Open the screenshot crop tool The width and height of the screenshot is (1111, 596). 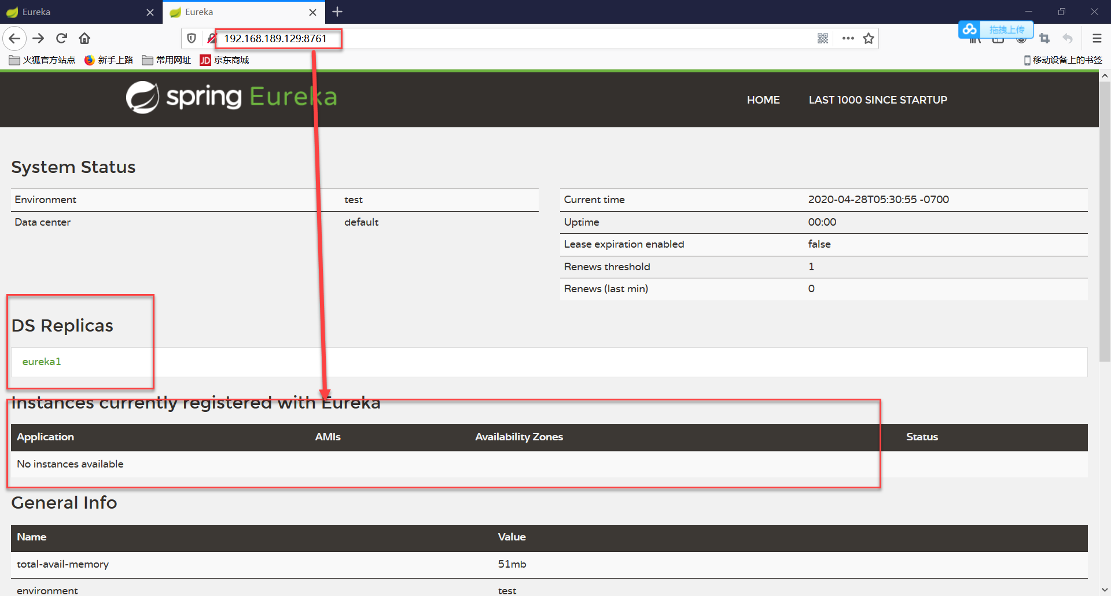coord(1044,39)
